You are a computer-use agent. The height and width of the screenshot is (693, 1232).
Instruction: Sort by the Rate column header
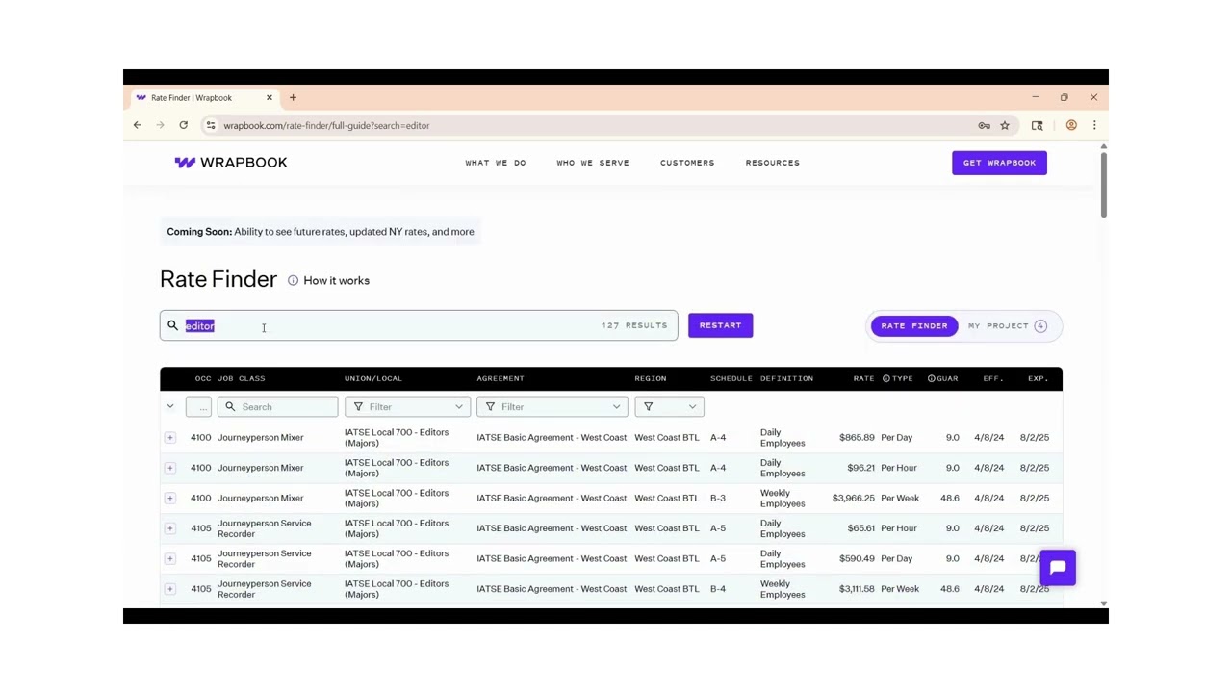863,378
